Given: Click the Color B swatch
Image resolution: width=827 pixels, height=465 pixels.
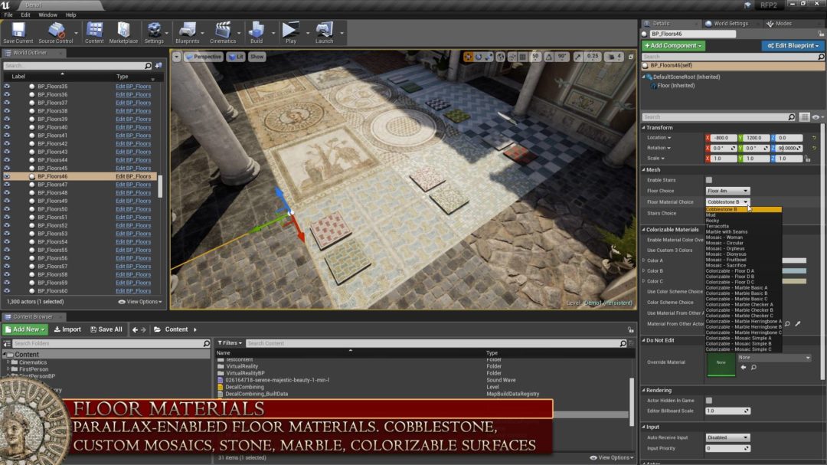Looking at the screenshot, I should point(794,270).
